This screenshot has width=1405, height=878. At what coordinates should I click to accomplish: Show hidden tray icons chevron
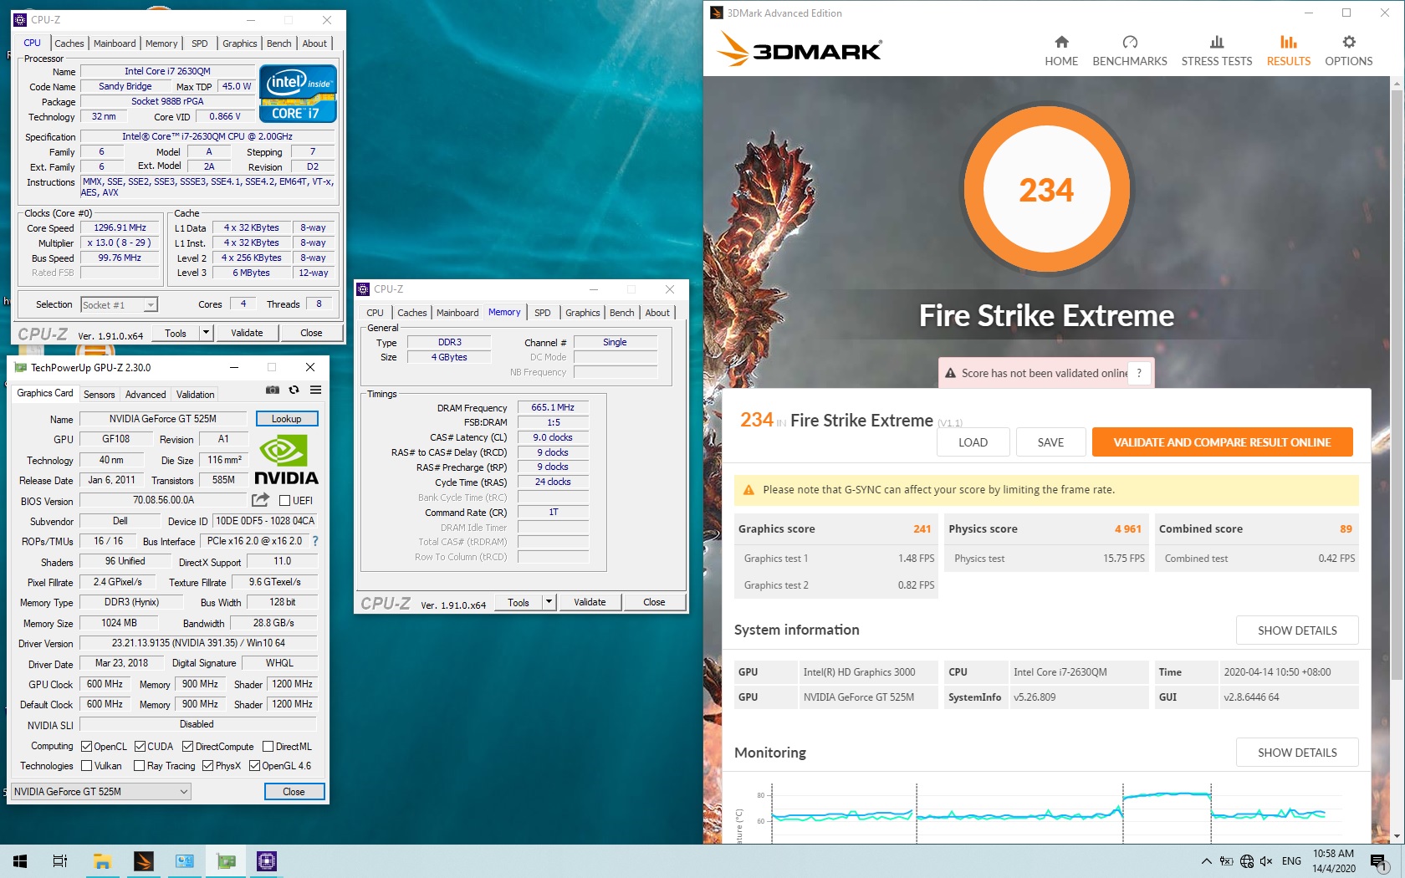click(x=1206, y=861)
